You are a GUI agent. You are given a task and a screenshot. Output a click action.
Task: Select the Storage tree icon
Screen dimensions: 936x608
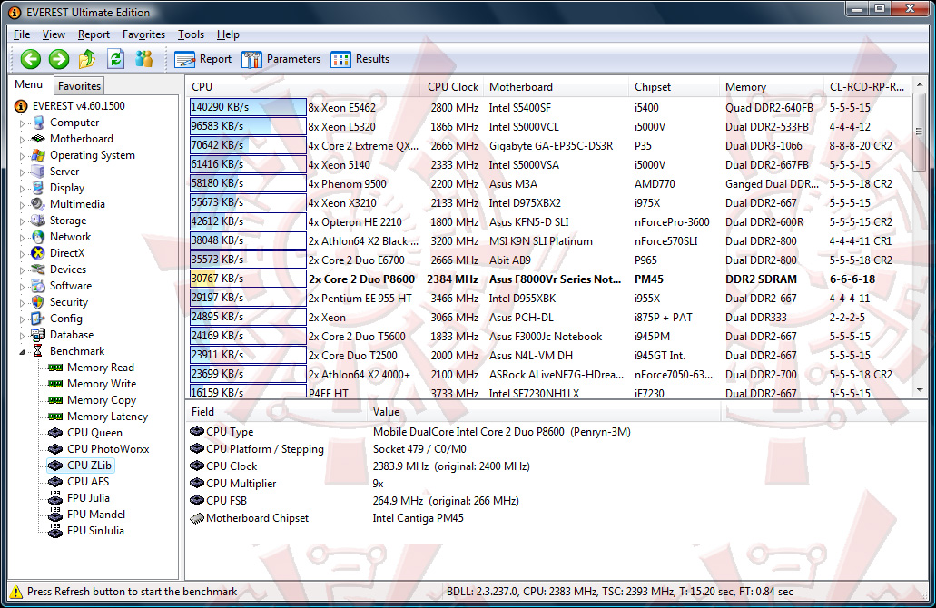tap(39, 221)
